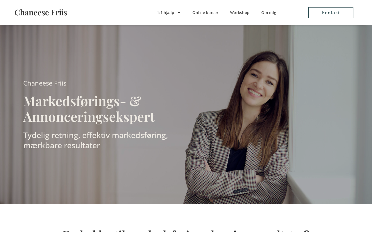Click the tagline about mærkbare resultater

tap(96, 140)
